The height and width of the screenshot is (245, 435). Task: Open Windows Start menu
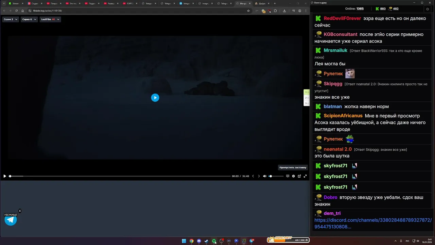pyautogui.click(x=184, y=241)
